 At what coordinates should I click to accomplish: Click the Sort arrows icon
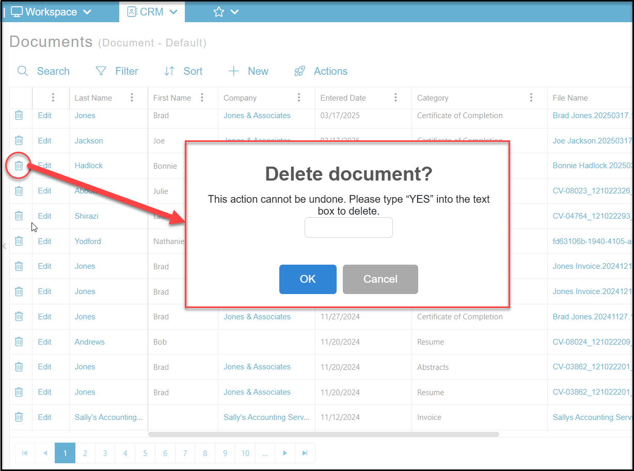pyautogui.click(x=169, y=71)
